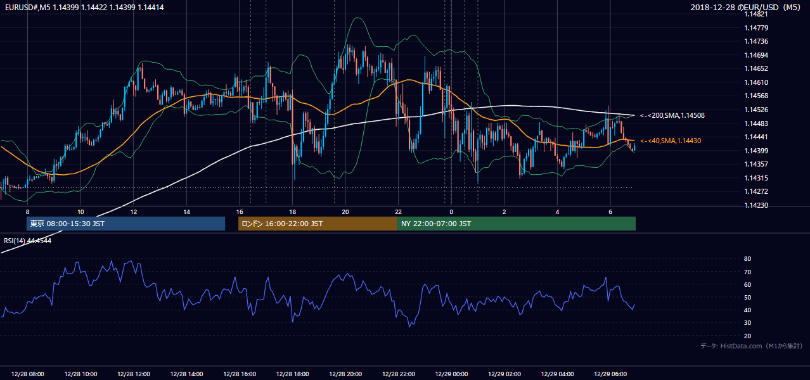Click the 1.14272 price axis label

pyautogui.click(x=755, y=191)
